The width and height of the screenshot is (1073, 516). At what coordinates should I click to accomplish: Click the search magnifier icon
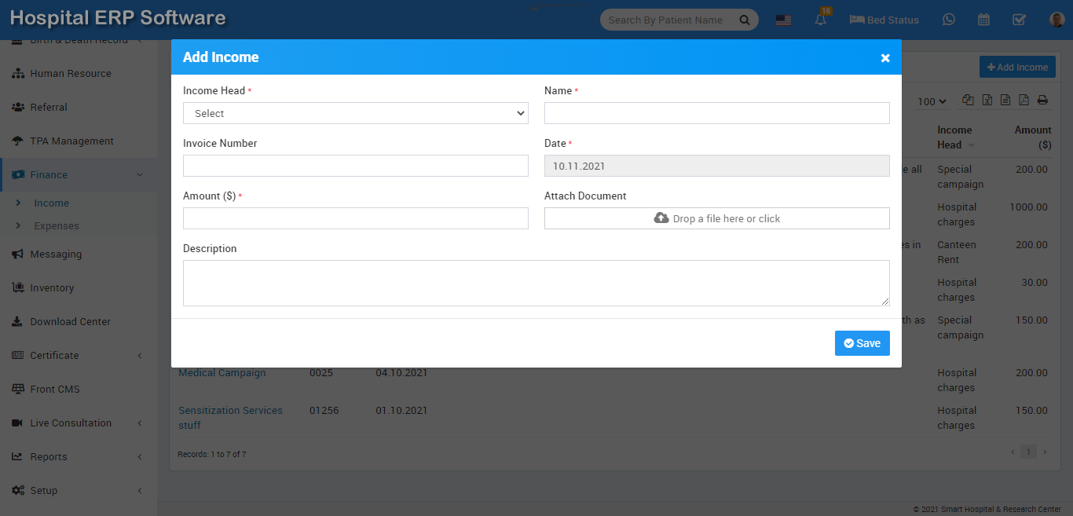[744, 20]
